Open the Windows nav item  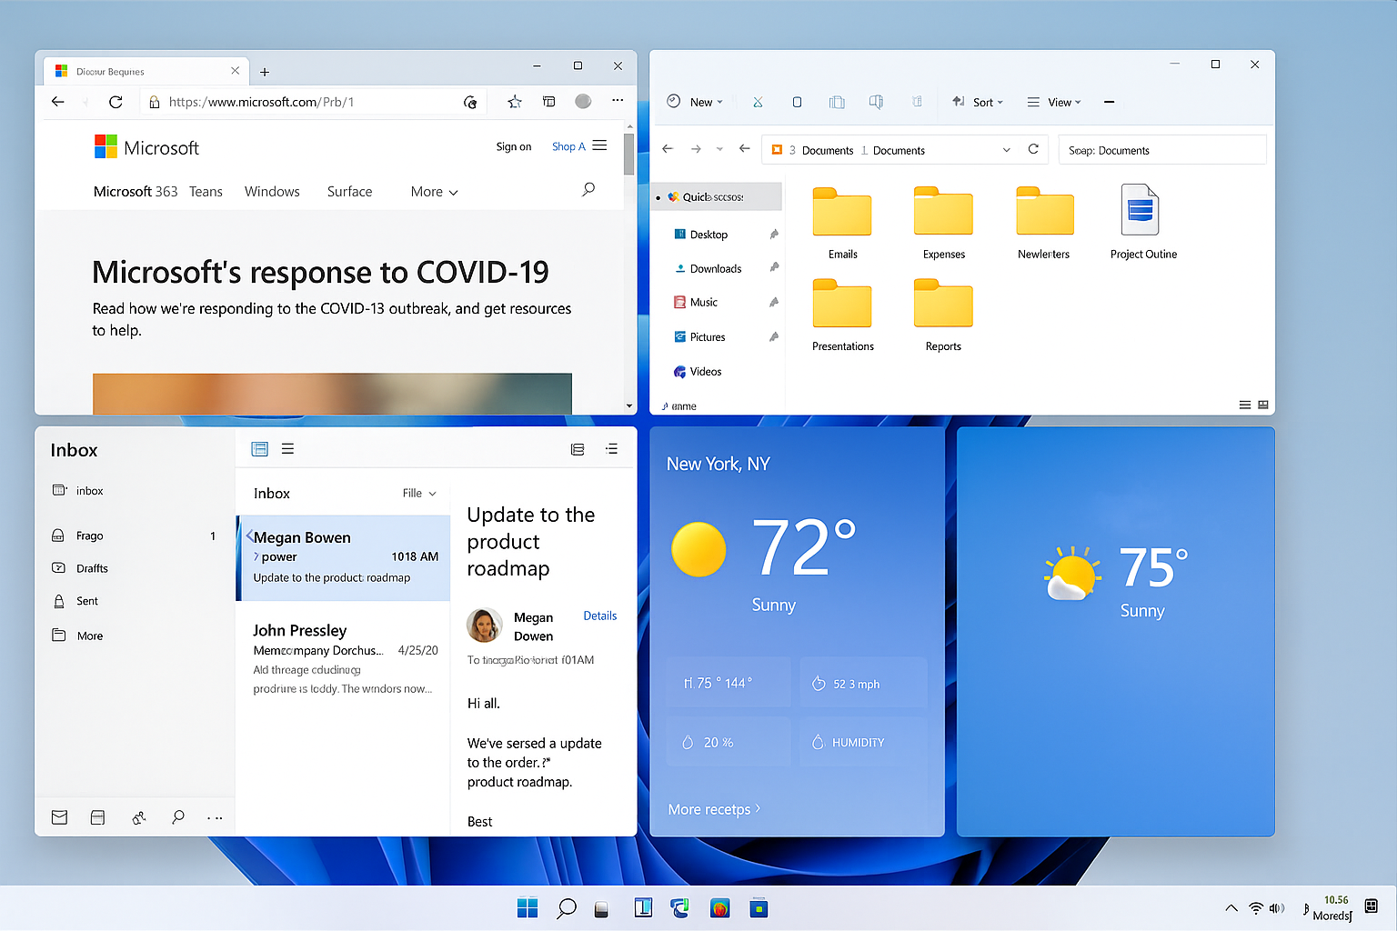(x=272, y=192)
